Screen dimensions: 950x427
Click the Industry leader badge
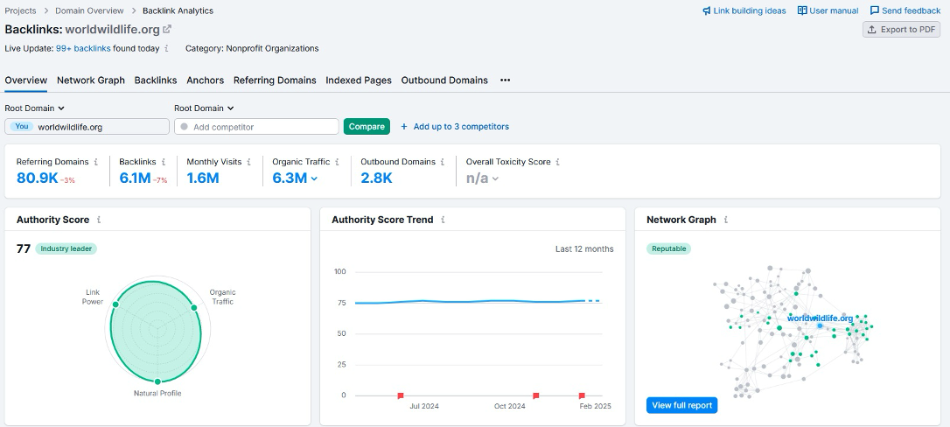pos(66,248)
